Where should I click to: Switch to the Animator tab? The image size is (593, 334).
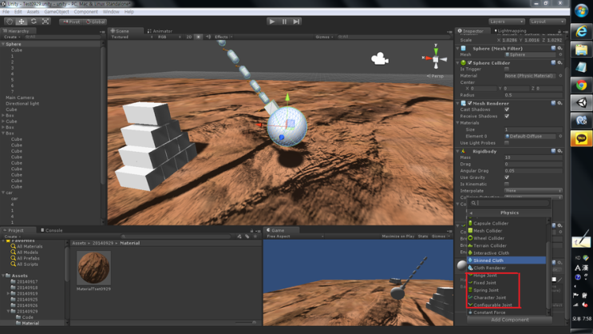click(160, 31)
